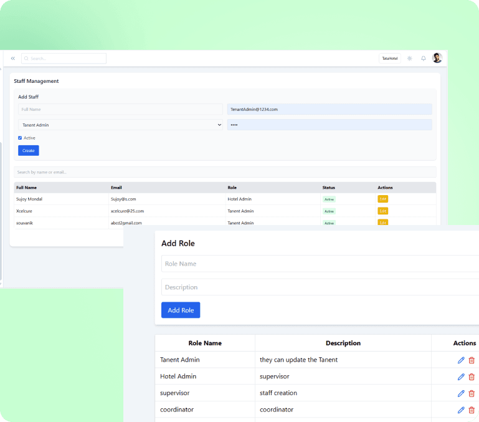Open notifications bell icon
Viewport: 479px width, 422px height.
tap(424, 58)
